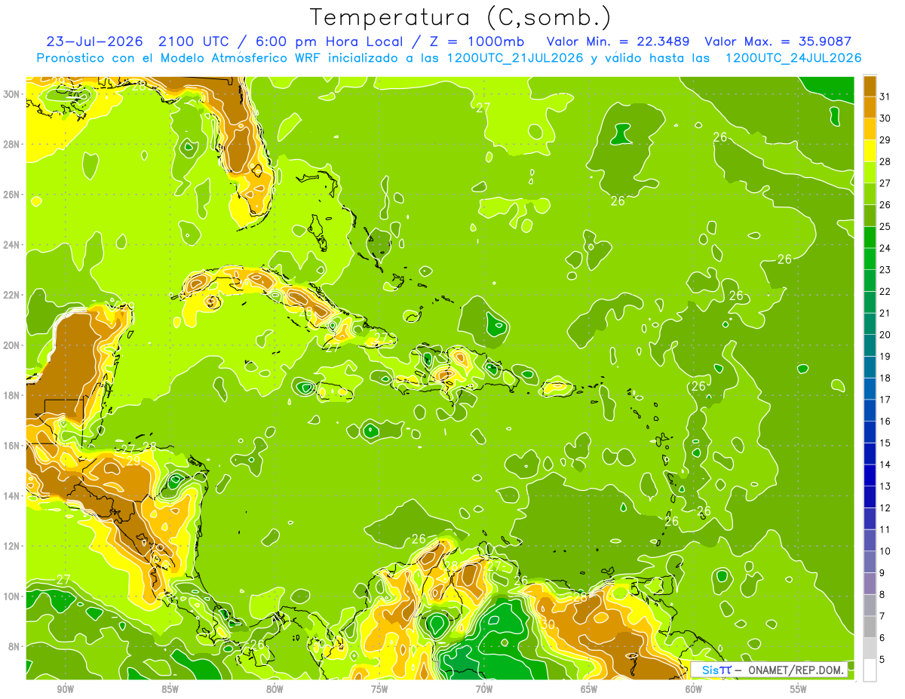Click the 60W longitude axis label

tap(693, 690)
